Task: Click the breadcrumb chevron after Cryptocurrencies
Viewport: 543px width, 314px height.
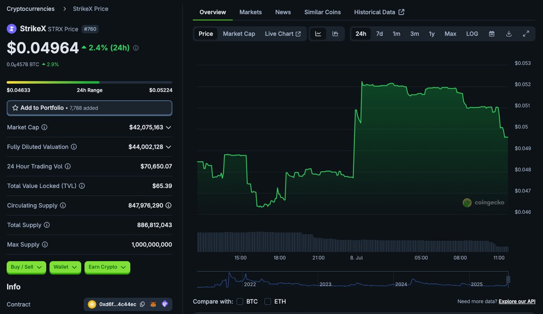Action: [64, 9]
